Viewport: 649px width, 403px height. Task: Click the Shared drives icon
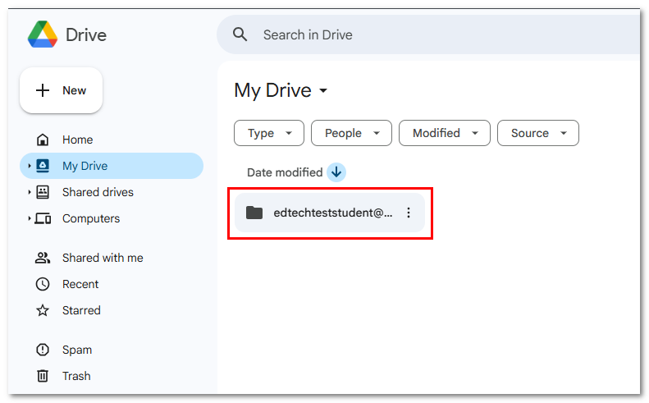(43, 192)
